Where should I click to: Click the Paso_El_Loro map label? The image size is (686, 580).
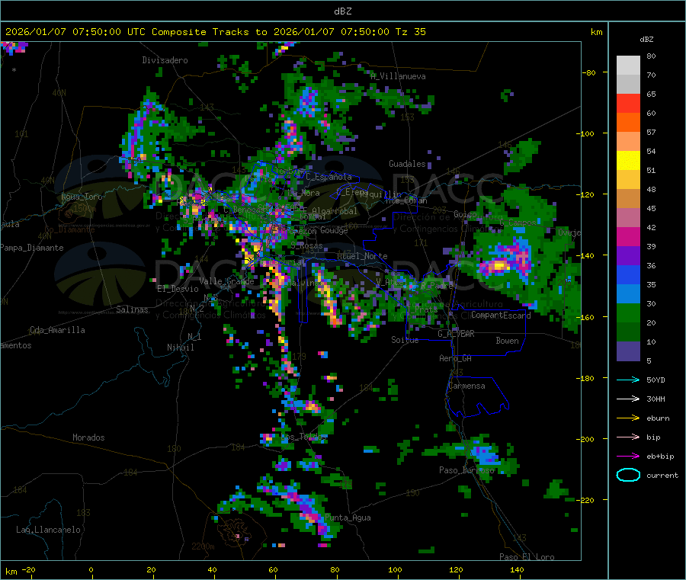click(x=527, y=557)
